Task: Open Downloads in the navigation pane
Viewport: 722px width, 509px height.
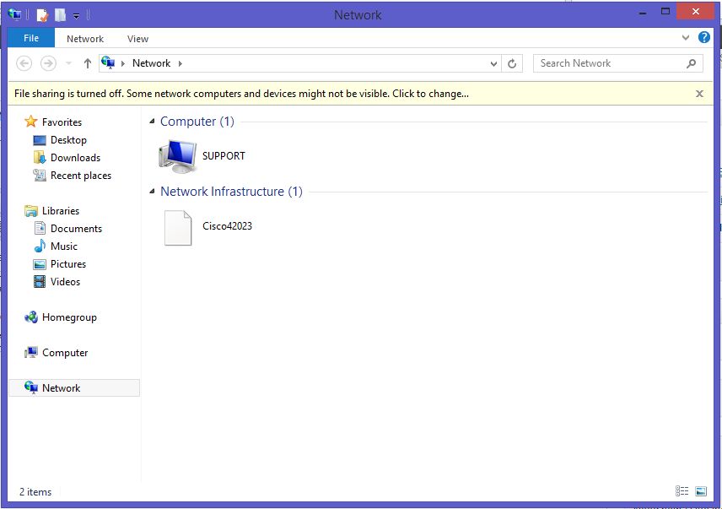Action: (76, 158)
